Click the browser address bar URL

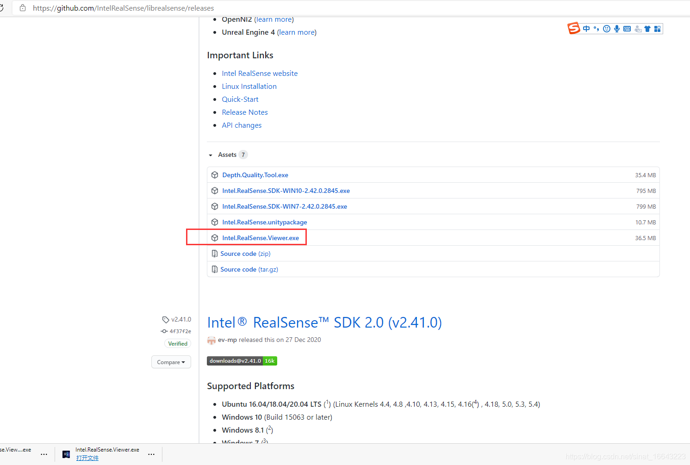tap(123, 8)
